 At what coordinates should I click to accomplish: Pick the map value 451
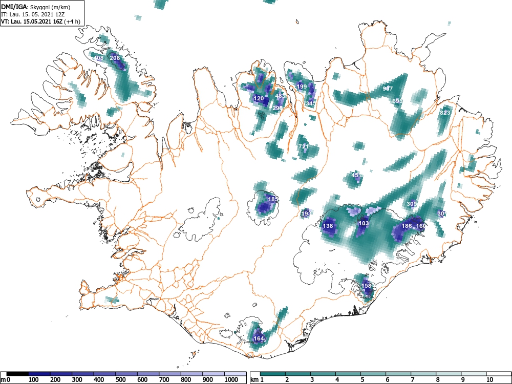pyautogui.click(x=356, y=175)
